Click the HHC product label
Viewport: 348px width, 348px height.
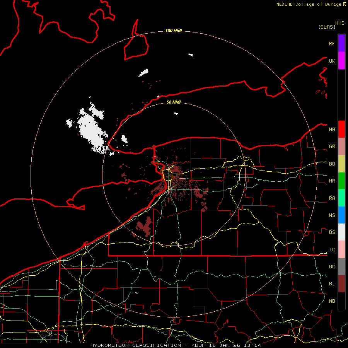click(x=340, y=23)
